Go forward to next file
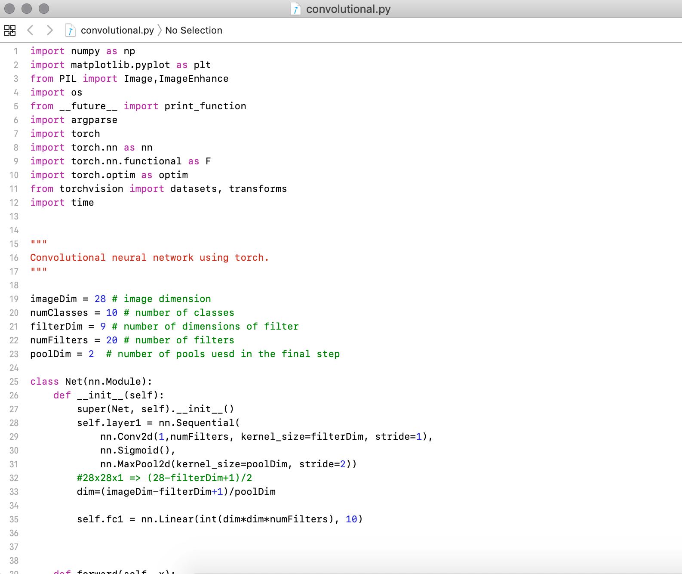This screenshot has height=574, width=682. [50, 30]
